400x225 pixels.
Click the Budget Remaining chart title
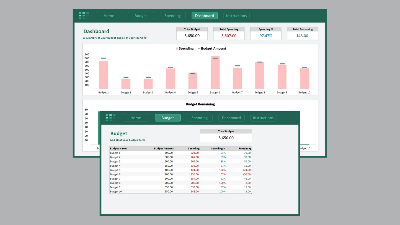point(200,104)
